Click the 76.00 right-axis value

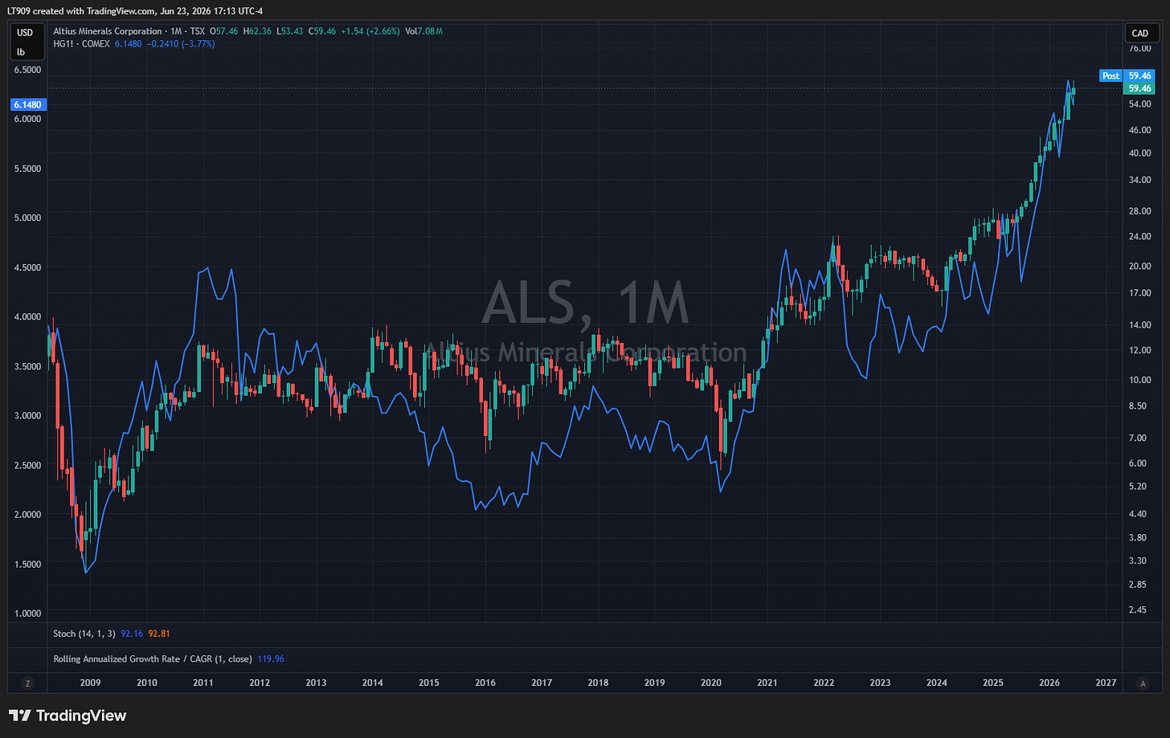point(1139,48)
